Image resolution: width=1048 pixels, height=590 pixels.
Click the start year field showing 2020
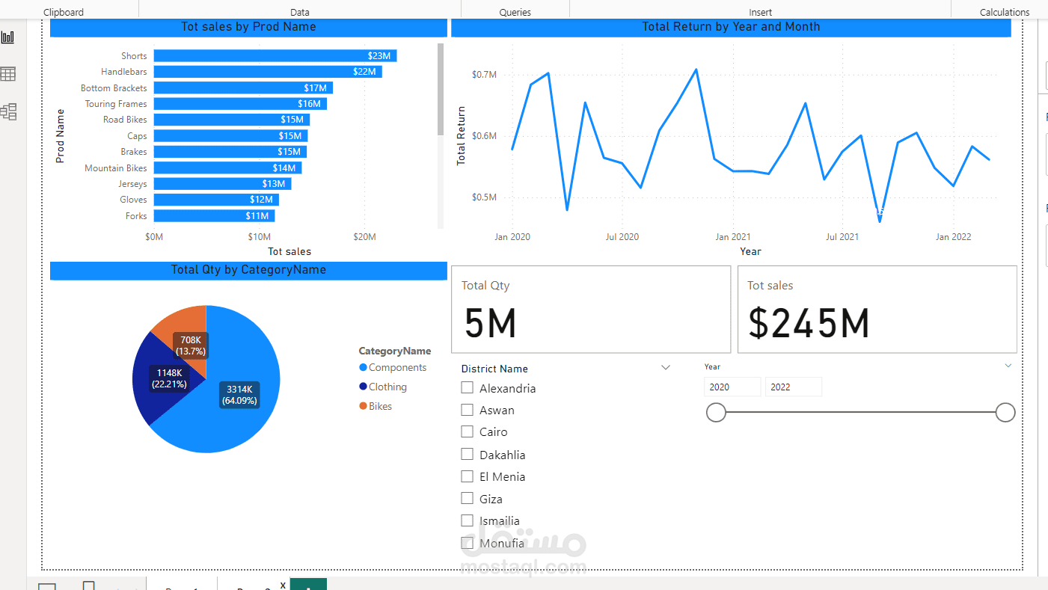(x=732, y=387)
